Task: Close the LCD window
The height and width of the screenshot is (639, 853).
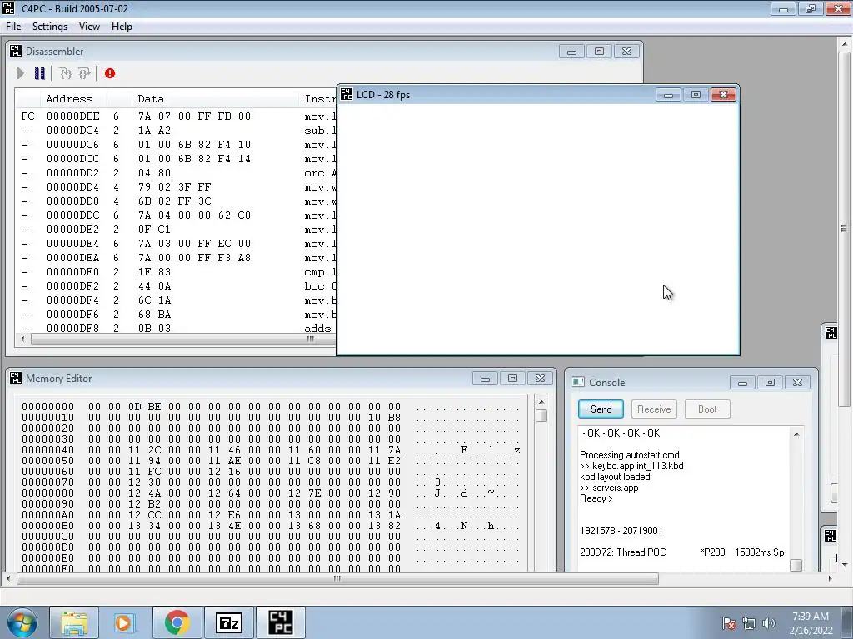Action: [x=724, y=95]
